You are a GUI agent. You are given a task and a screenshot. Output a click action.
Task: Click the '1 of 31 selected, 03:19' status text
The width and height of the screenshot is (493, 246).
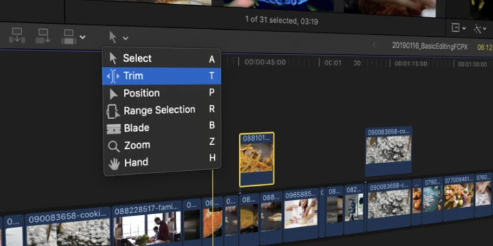click(282, 21)
